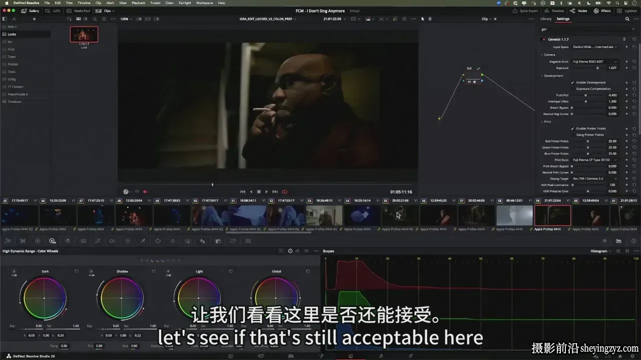Open the HDR color wheels palette
The image size is (641, 360).
click(52, 241)
